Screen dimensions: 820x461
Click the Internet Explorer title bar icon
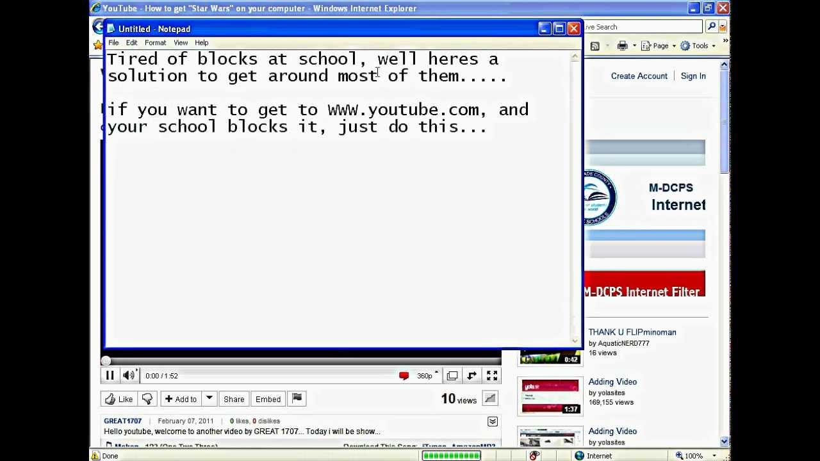pos(95,8)
